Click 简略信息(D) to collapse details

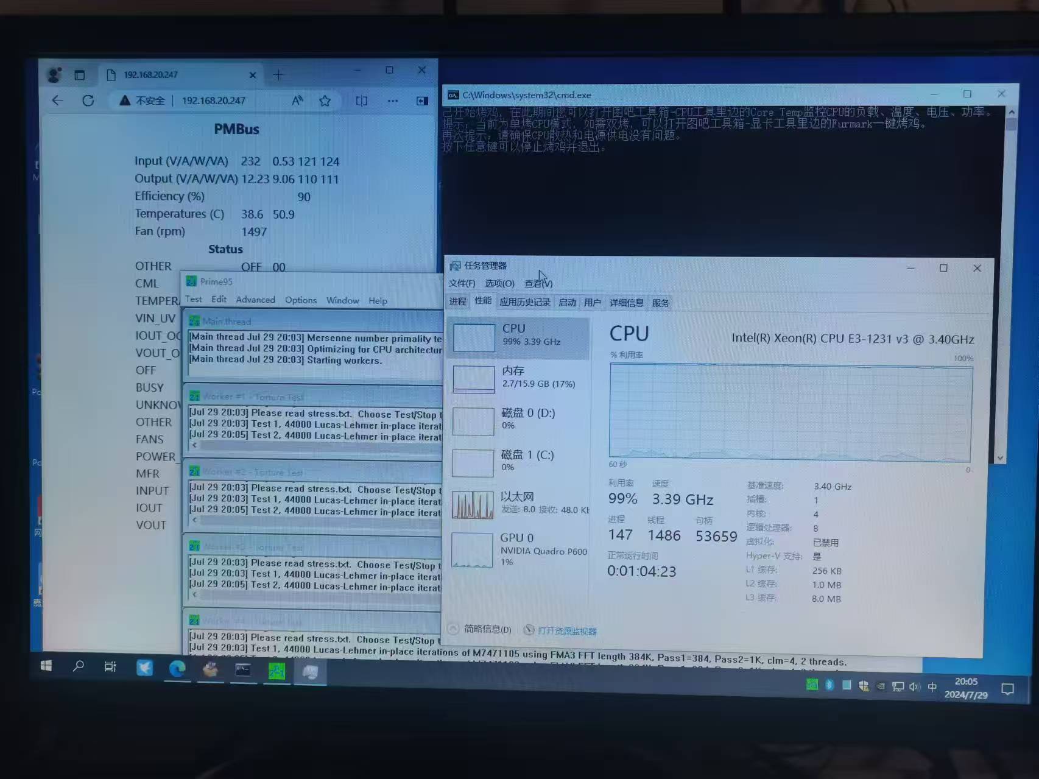tap(481, 629)
